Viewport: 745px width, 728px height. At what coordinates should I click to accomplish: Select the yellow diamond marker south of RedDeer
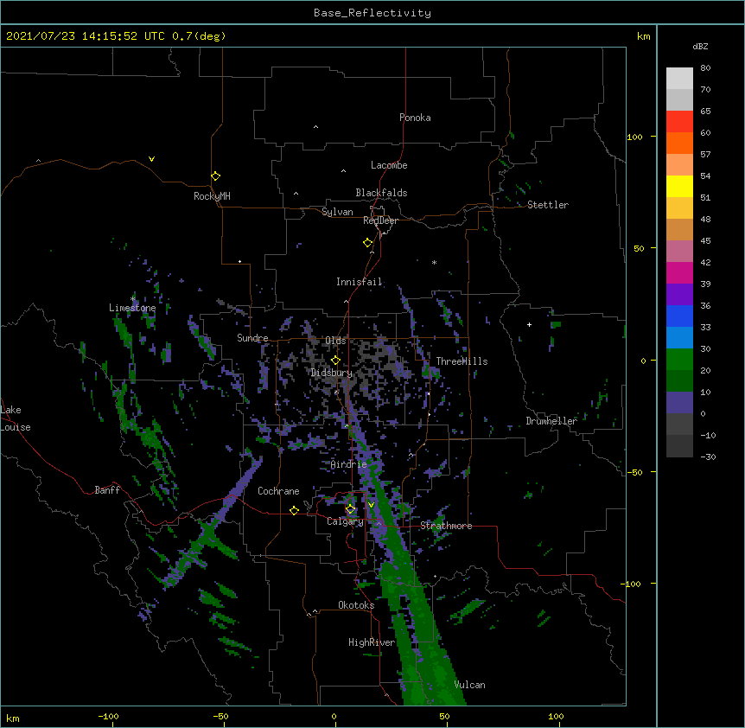(x=367, y=243)
